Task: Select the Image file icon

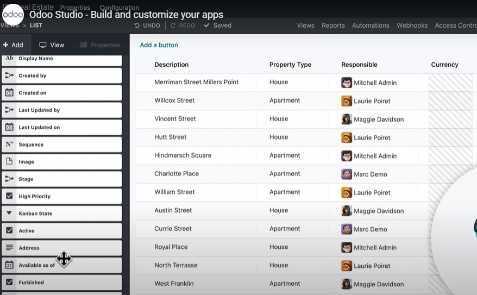Action: click(9, 161)
